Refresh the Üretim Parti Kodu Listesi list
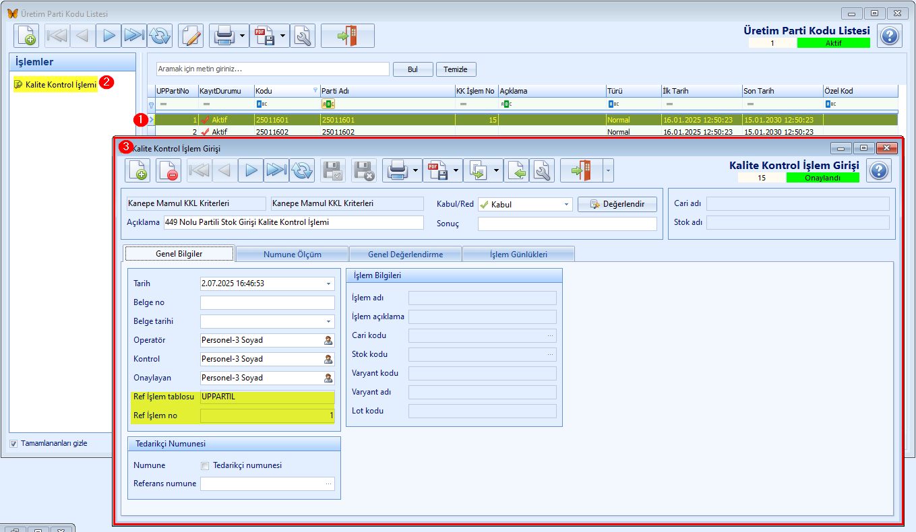Screen dimensions: 916x532 [x=160, y=36]
